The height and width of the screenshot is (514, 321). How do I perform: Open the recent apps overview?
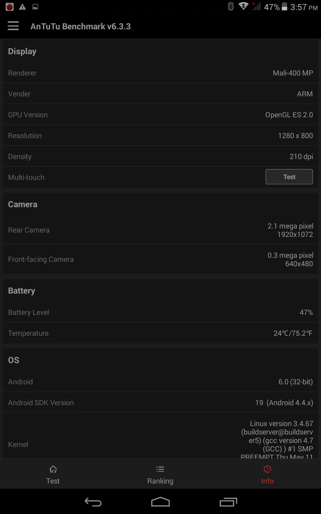coord(228,502)
